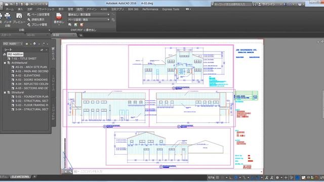Viewport: 324px width, 182px height.
Task: Select the ELEVATIONS layout tab
Action: coord(20,176)
